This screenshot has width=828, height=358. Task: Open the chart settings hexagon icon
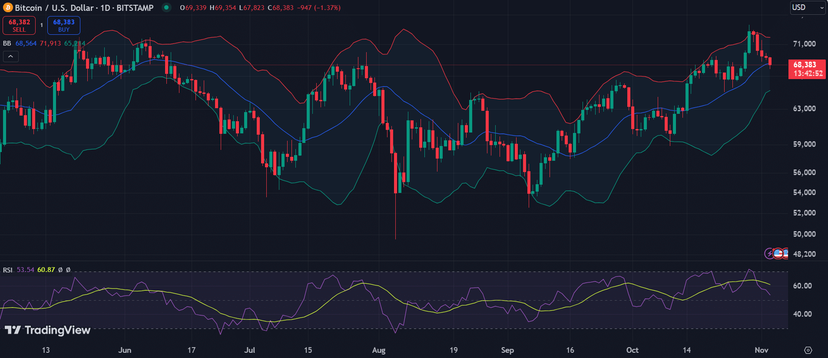click(x=808, y=350)
